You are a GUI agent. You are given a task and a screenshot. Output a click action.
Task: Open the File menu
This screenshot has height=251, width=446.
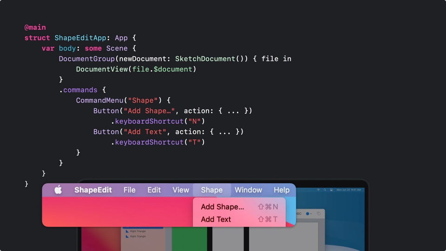click(130, 190)
